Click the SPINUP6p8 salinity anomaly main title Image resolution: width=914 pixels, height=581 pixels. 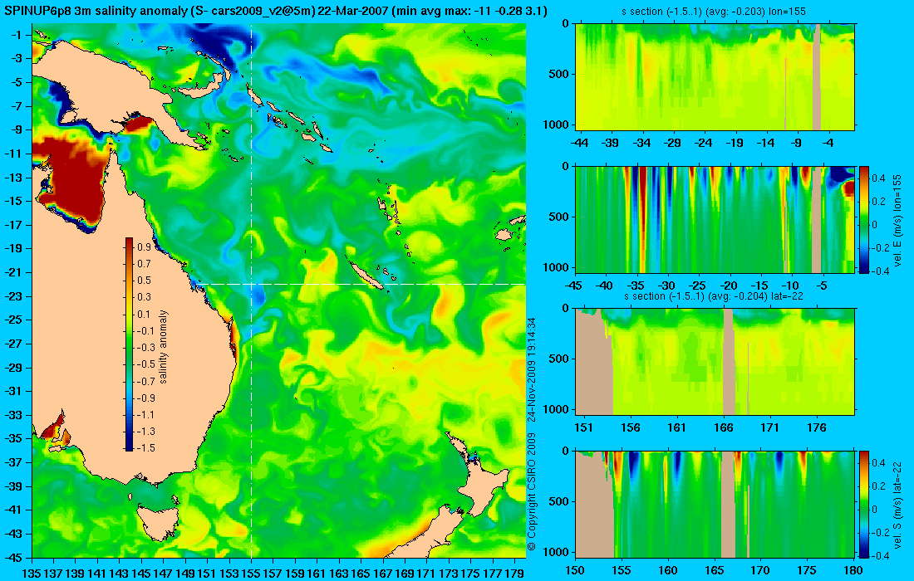[275, 11]
